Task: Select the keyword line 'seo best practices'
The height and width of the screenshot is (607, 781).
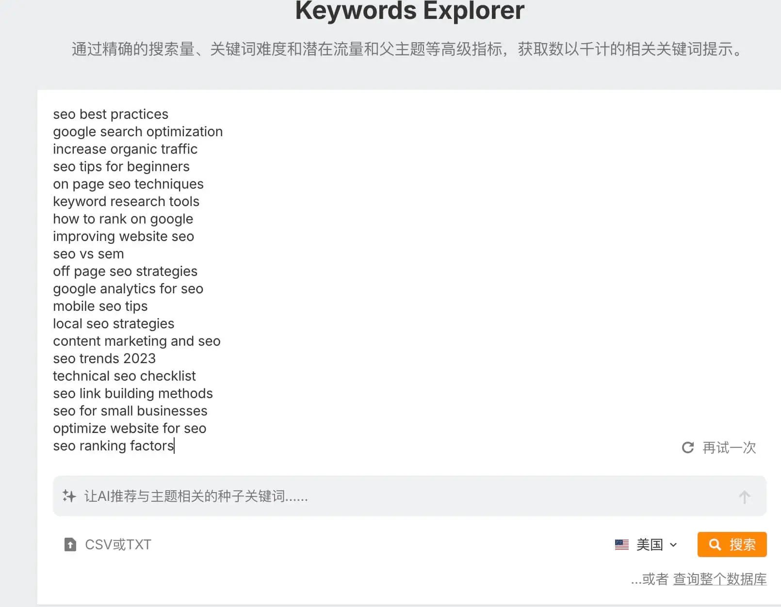Action: coord(110,114)
